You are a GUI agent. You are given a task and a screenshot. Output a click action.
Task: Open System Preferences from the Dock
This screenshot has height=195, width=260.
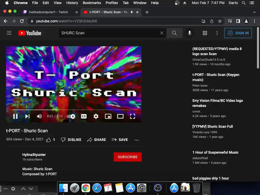click(x=142, y=188)
